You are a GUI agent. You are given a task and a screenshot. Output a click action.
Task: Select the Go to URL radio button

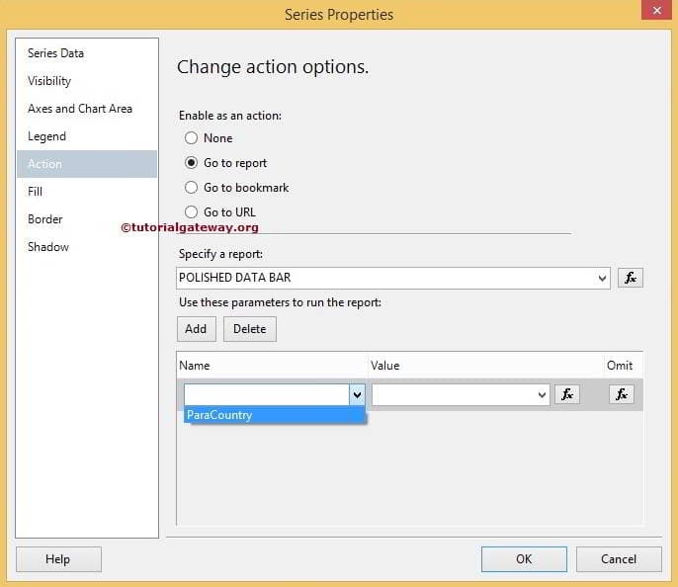tap(192, 212)
